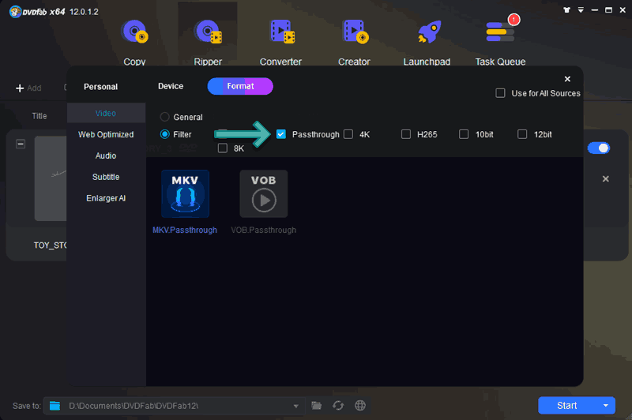Open the Copy module

[x=134, y=43]
